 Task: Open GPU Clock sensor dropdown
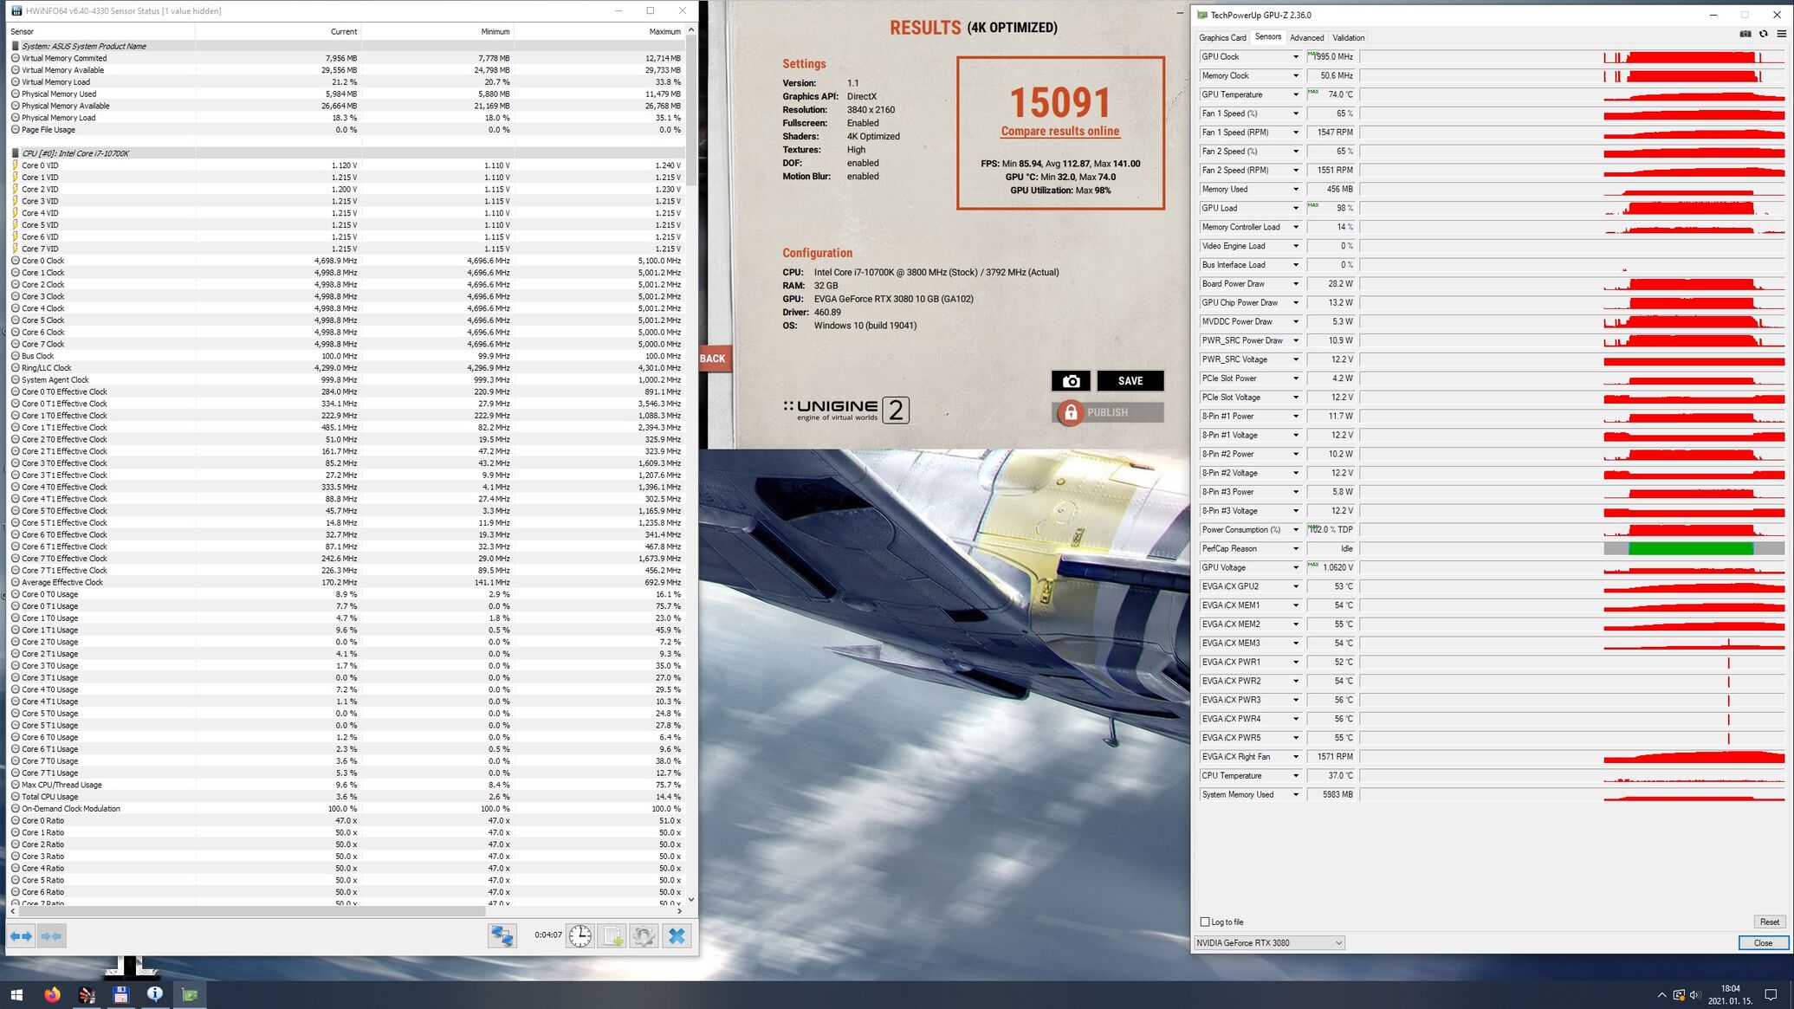click(x=1296, y=56)
